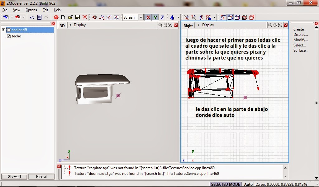Click the 3D viewport pan hand icon

click(x=165, y=25)
